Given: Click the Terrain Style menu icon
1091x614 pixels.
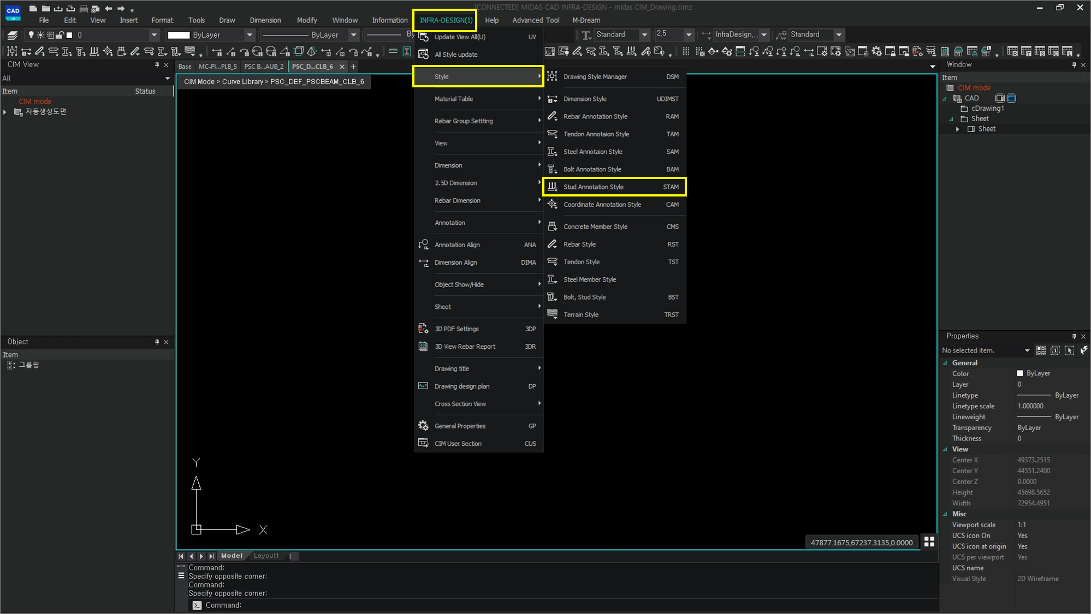Looking at the screenshot, I should 552,314.
